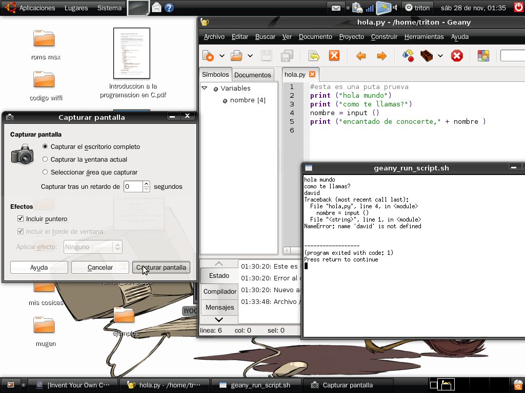Viewport: 525px width, 393px height.
Task: Click the Compile icon in Geany toolbar
Action: (408, 56)
